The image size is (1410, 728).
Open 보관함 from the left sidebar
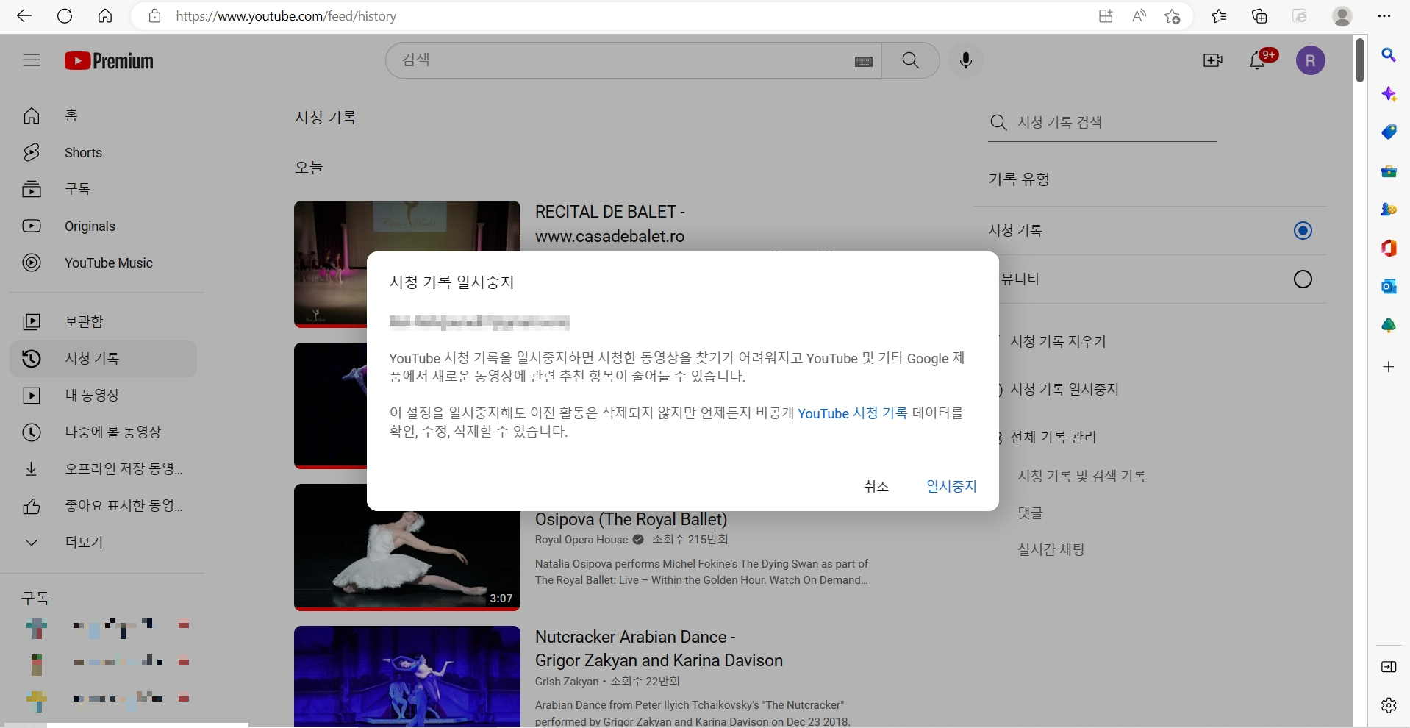coord(83,321)
